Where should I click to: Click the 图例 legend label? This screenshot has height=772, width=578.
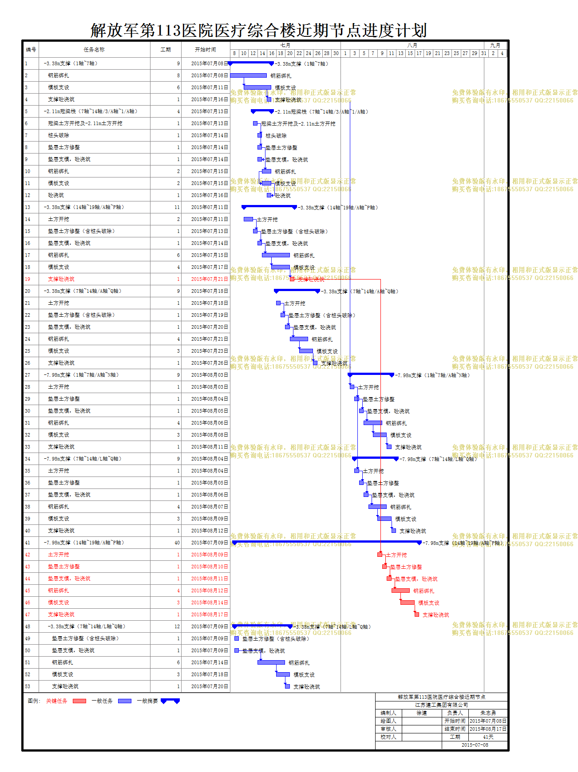pyautogui.click(x=34, y=701)
